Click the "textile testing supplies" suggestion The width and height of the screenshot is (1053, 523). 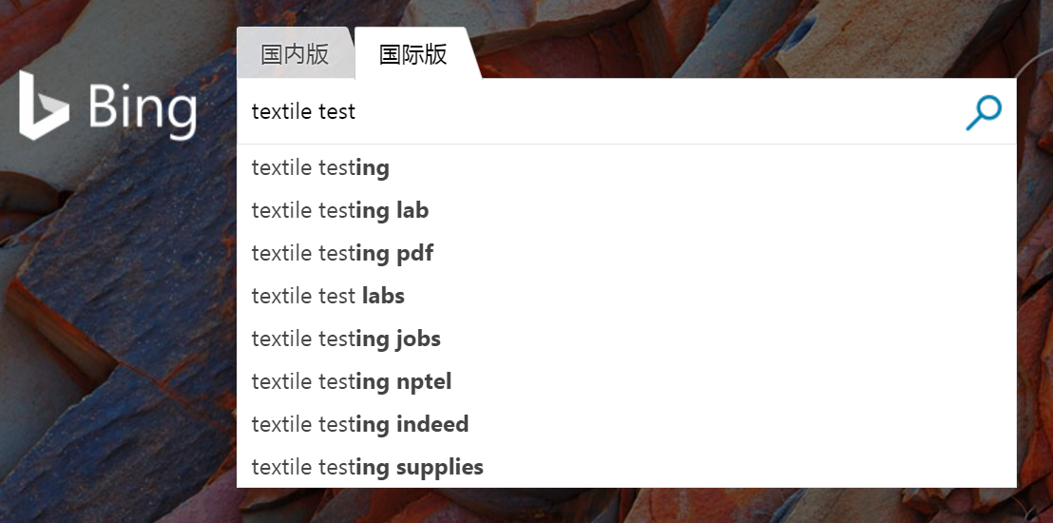(x=367, y=467)
